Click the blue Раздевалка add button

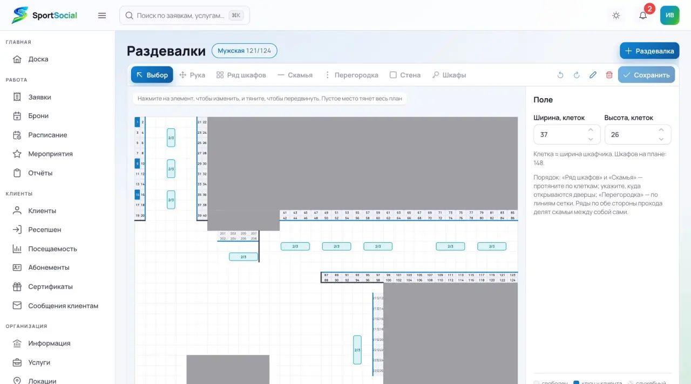click(x=649, y=51)
